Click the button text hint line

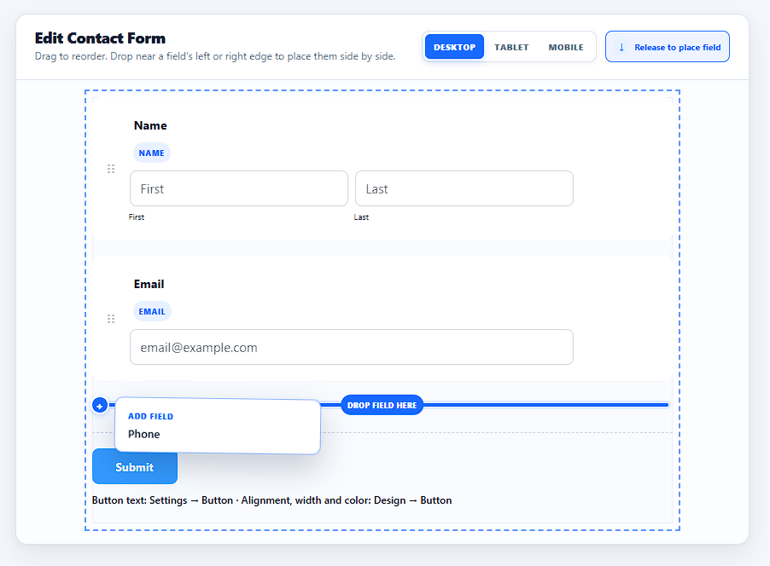coord(271,500)
